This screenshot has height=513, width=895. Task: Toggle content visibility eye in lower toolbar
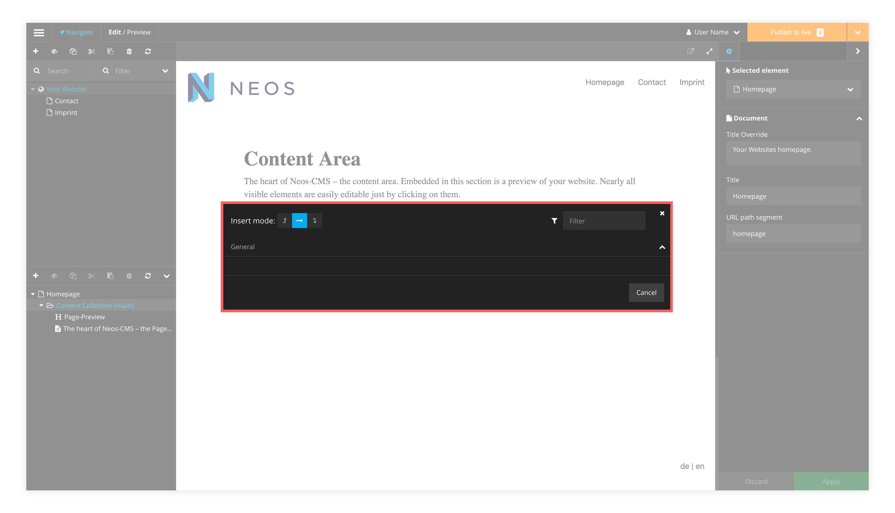click(54, 276)
